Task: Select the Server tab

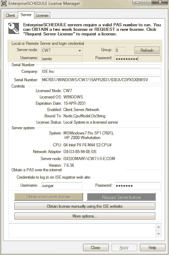Action: click(x=26, y=15)
